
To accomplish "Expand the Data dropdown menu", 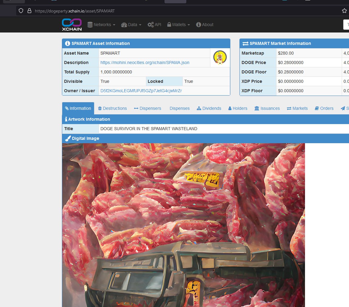I will pos(131,25).
